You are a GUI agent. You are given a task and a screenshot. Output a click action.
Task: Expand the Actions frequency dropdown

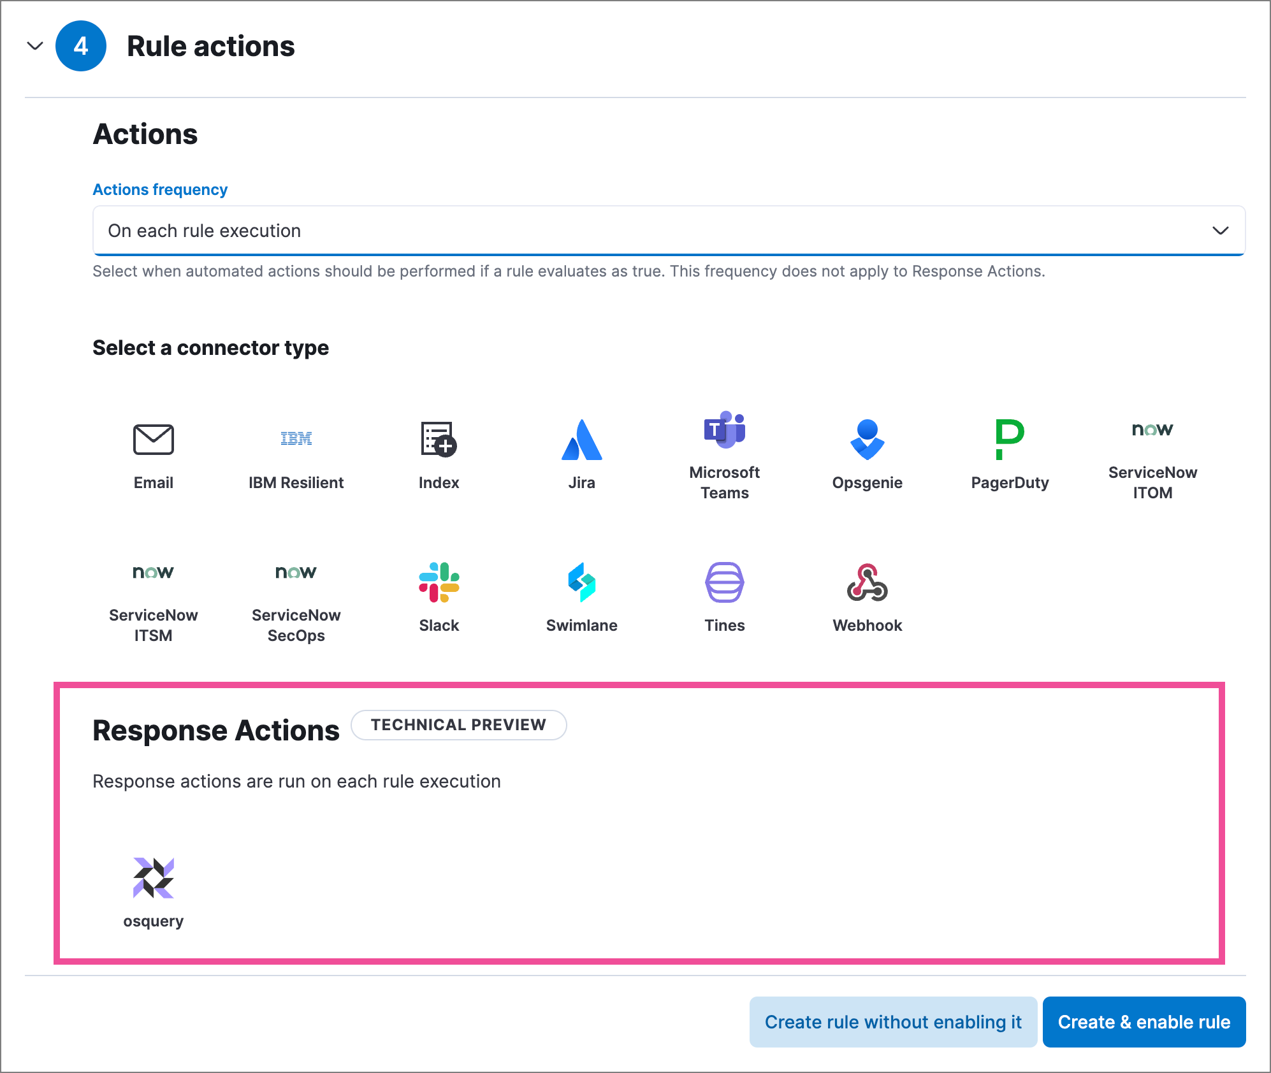(x=1221, y=230)
